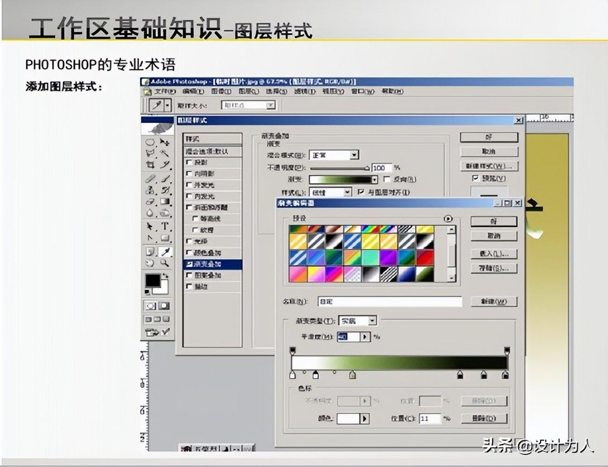Open the gradient presets flyout menu arrow
The width and height of the screenshot is (608, 467).
click(448, 218)
